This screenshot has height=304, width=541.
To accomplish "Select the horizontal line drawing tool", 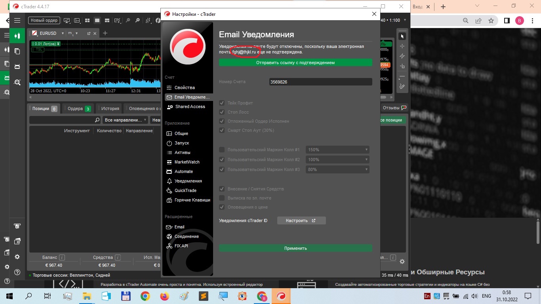I will (x=402, y=76).
